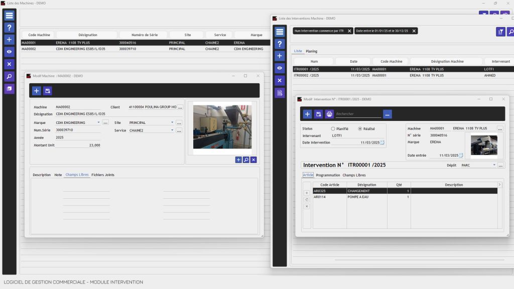Click the Help question mark icon
The image size is (514, 289).
pyautogui.click(x=9, y=27)
